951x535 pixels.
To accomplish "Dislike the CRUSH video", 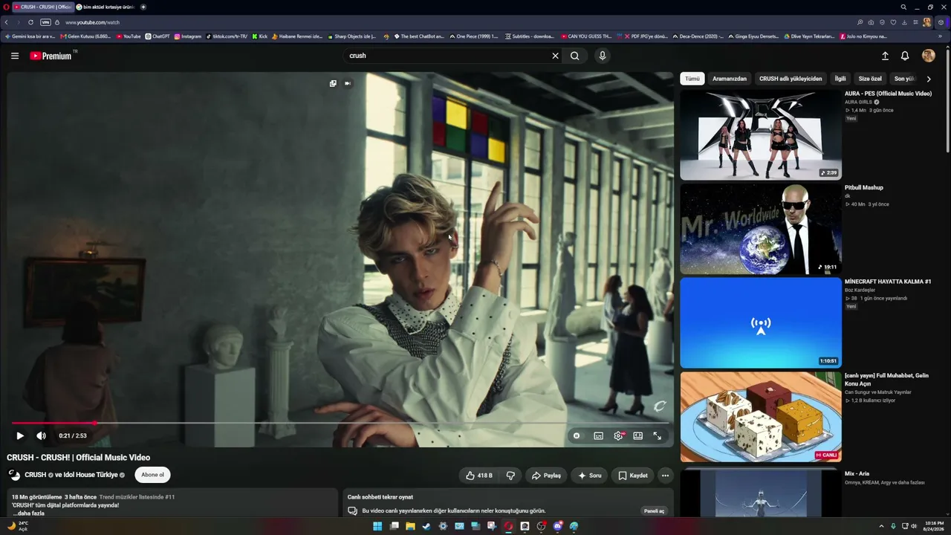I will [x=510, y=476].
